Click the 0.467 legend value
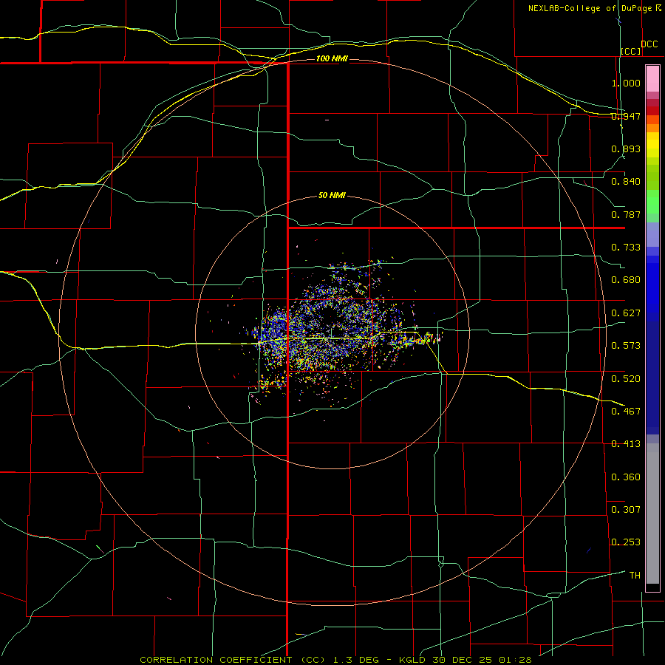Viewport: 665px width, 665px height. [626, 412]
